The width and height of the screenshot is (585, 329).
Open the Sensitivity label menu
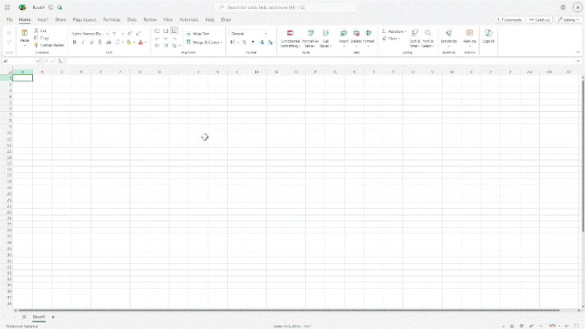tap(448, 37)
